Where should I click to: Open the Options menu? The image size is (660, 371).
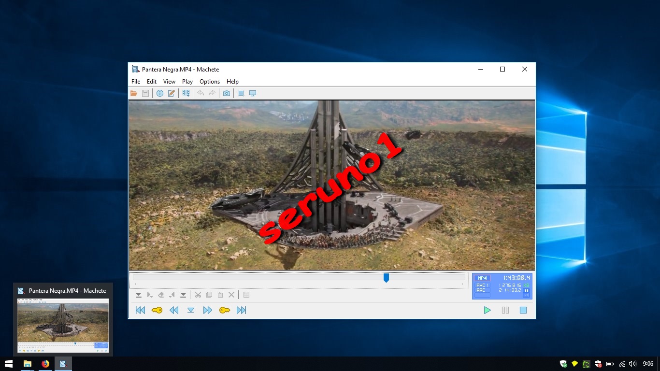coord(209,81)
